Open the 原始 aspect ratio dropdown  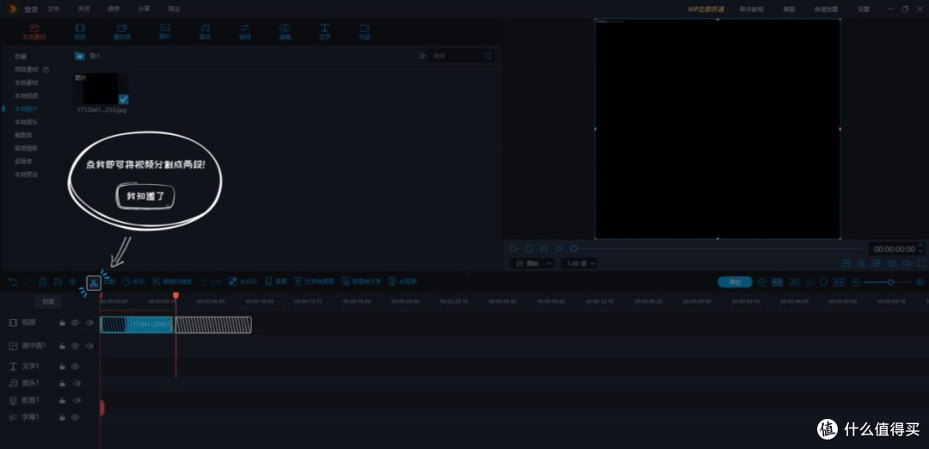pyautogui.click(x=534, y=263)
